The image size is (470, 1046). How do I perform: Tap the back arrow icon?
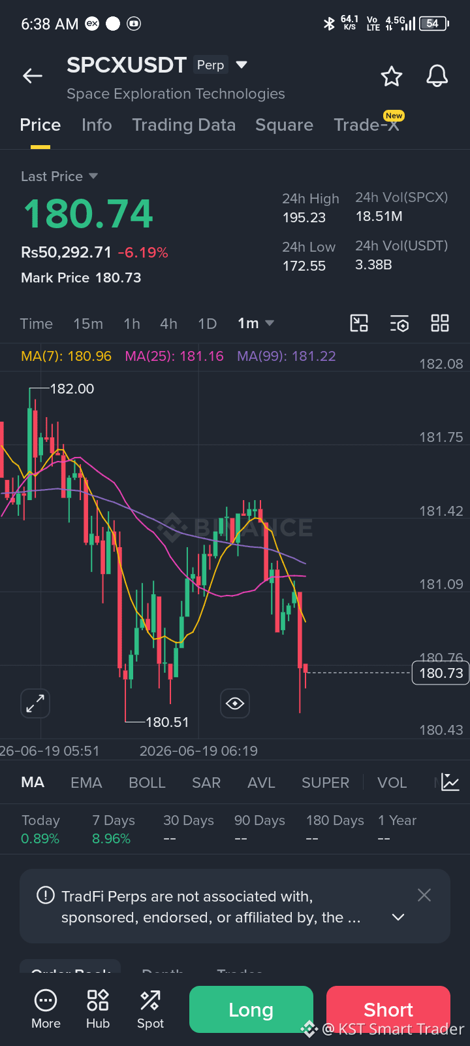click(33, 76)
